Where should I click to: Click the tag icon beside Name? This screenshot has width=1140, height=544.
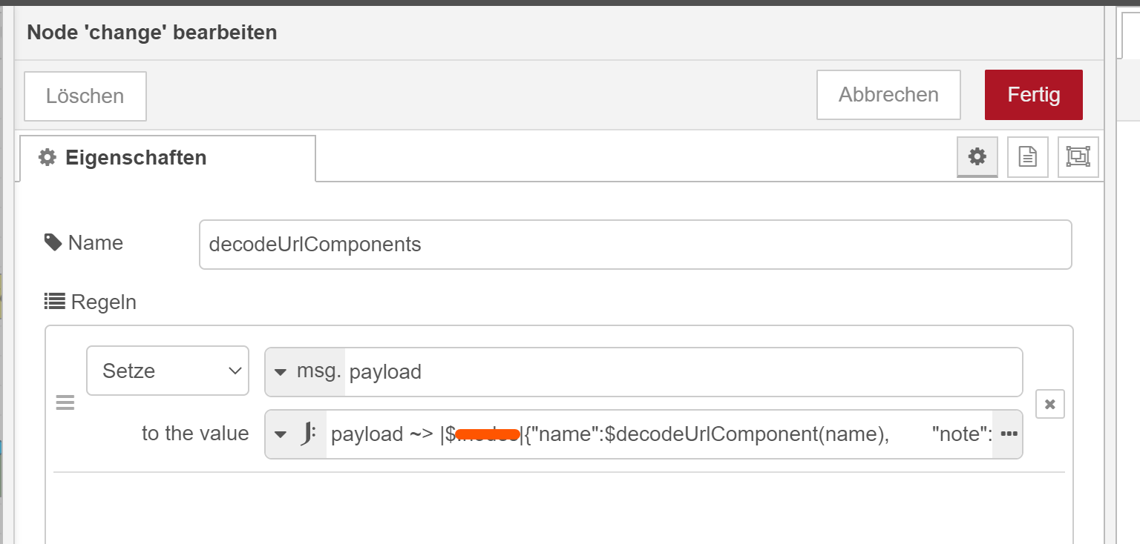(x=53, y=242)
